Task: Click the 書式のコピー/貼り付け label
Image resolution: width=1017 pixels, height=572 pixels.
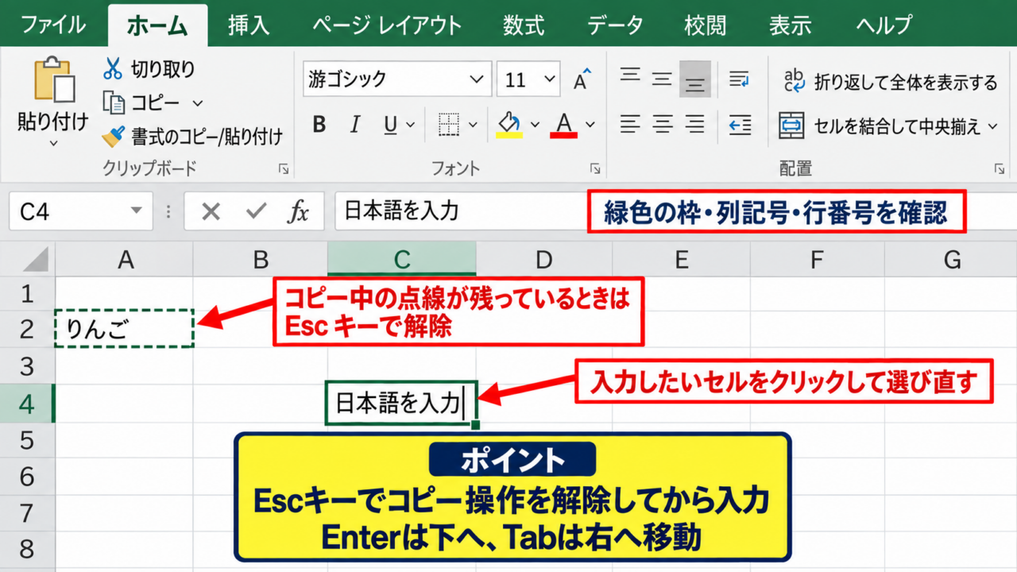Action: pos(207,137)
